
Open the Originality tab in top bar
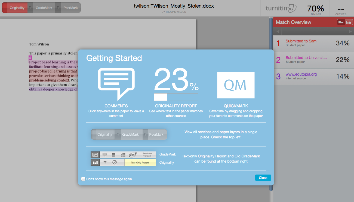[x=17, y=8]
